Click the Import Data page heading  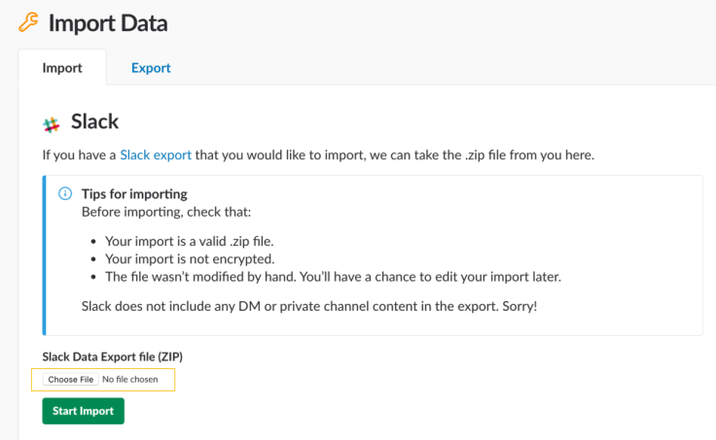click(107, 22)
